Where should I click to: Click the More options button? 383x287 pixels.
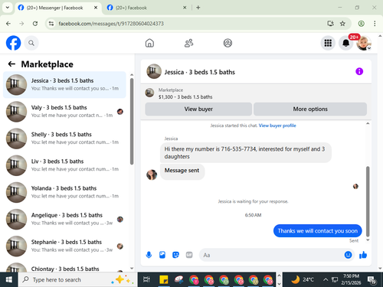point(310,109)
